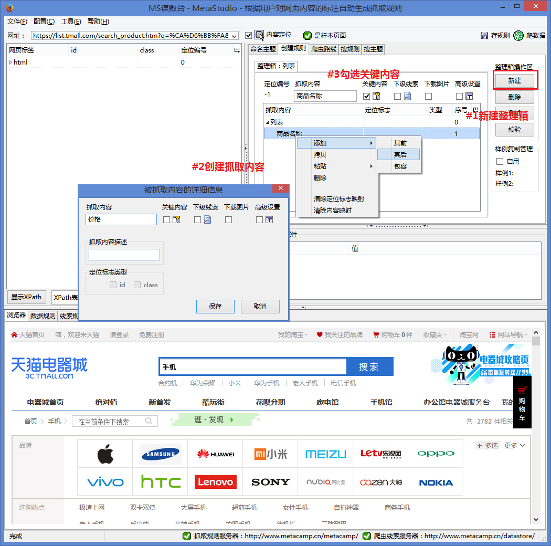The image size is (551, 546).
Task: Expand the html tree node
Action: (x=10, y=62)
